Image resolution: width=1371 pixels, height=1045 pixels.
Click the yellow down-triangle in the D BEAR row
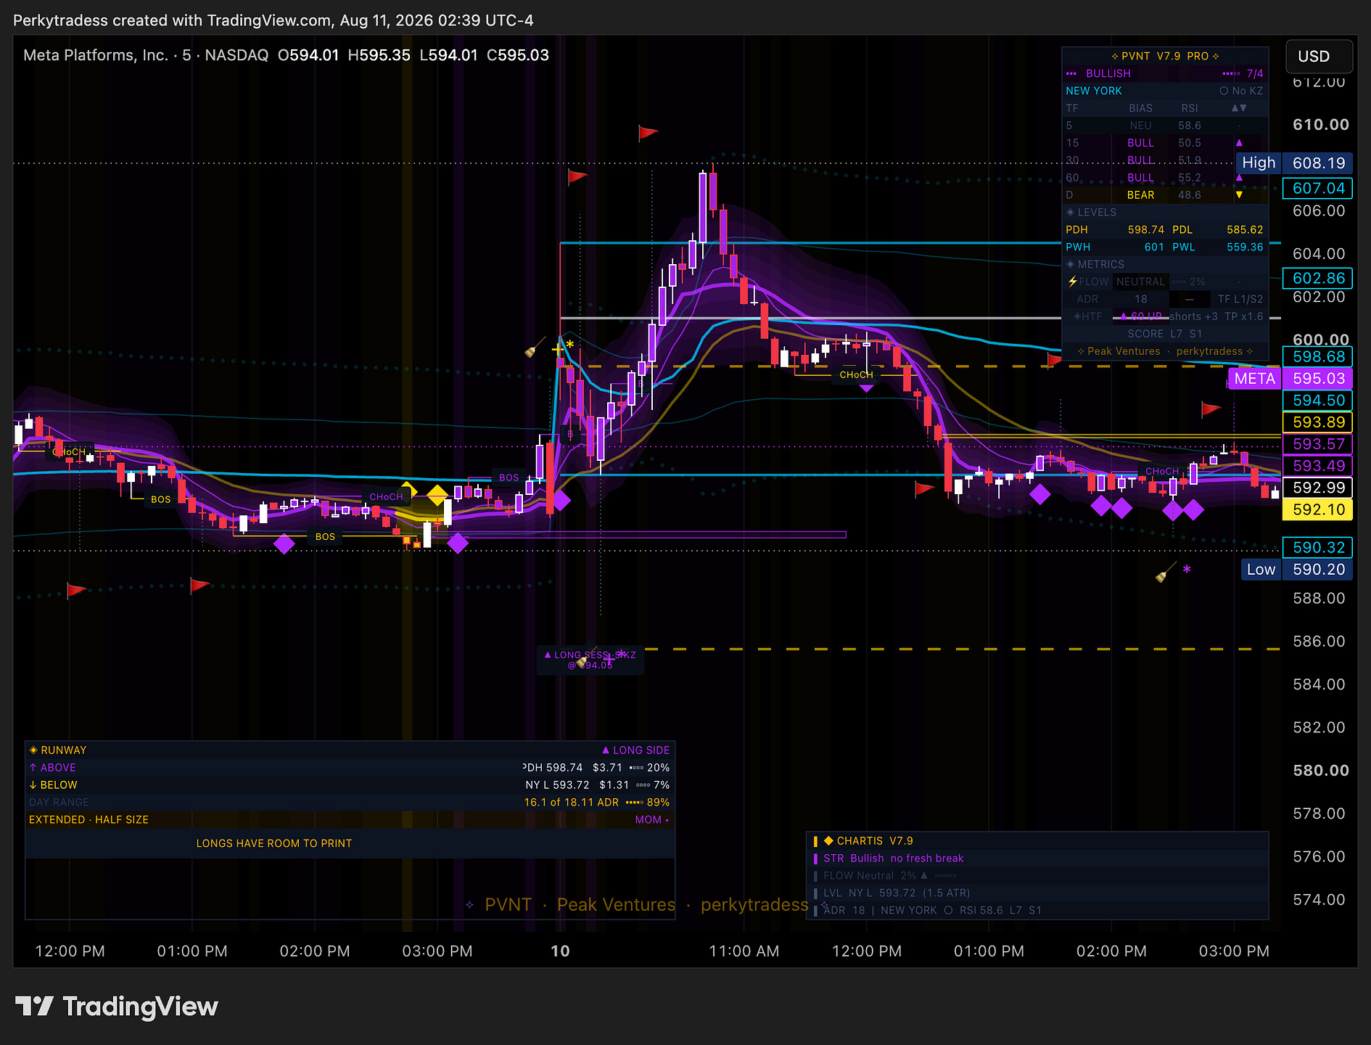click(1239, 195)
